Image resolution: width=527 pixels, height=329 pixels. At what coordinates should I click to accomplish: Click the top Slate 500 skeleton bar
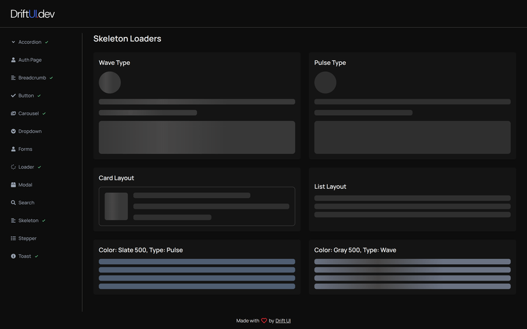click(197, 262)
